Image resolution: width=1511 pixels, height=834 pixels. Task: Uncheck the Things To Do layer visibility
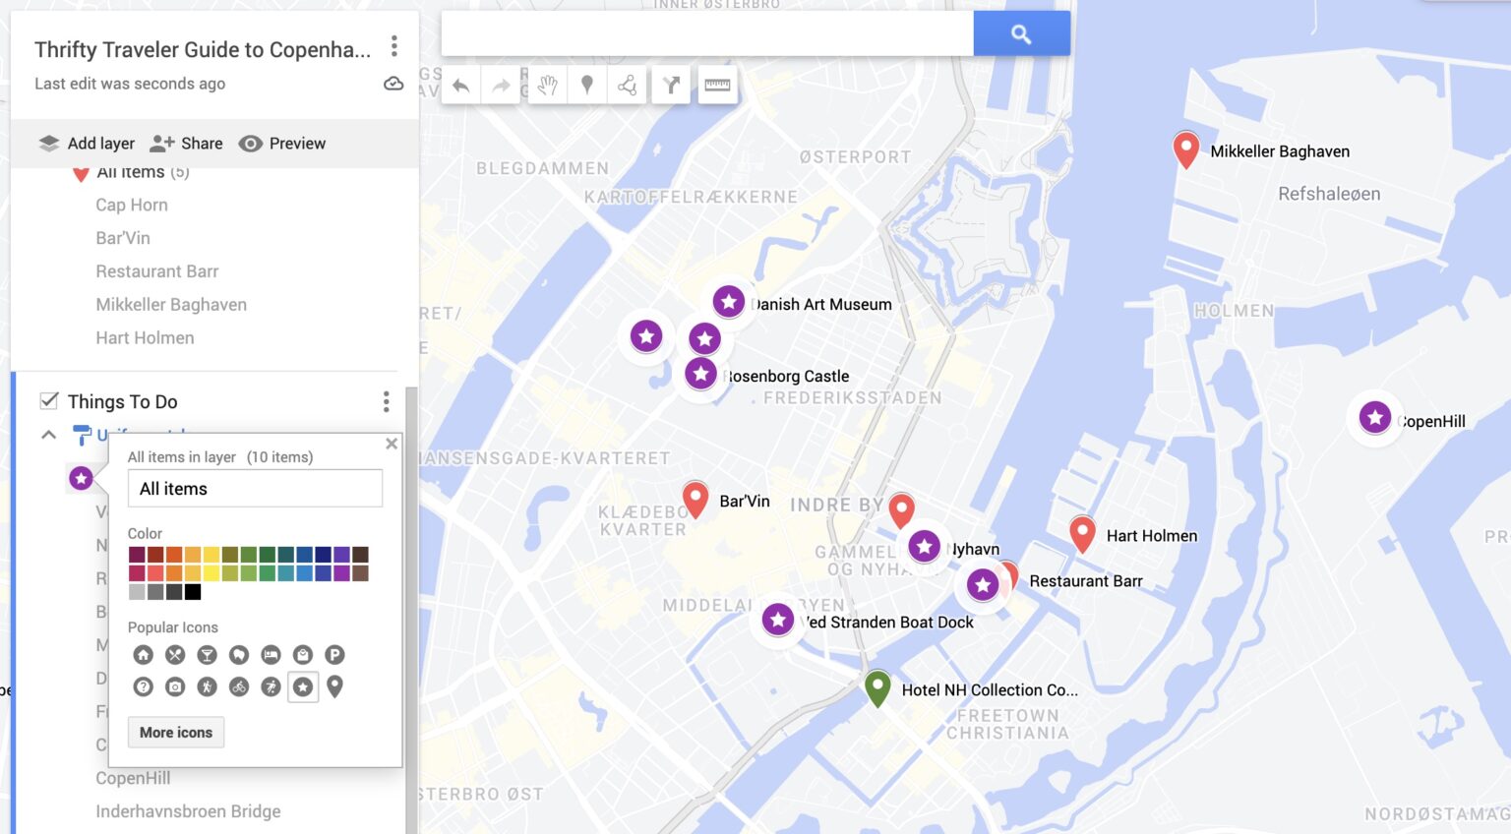coord(47,400)
